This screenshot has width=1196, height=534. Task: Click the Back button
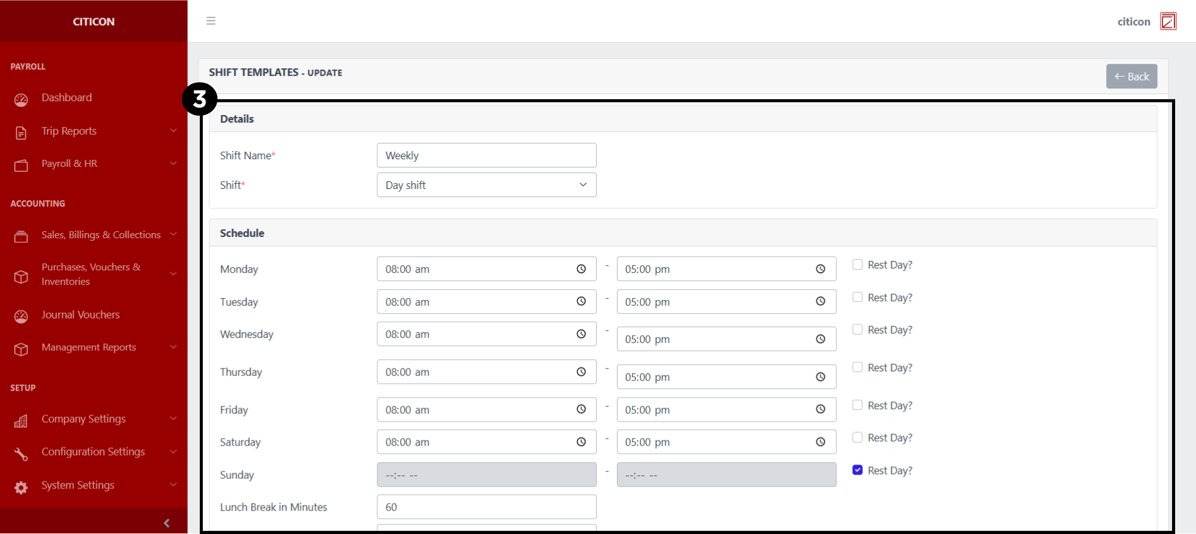tap(1132, 76)
